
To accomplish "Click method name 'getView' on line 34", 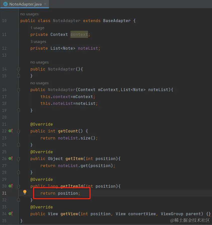I will tap(69, 214).
